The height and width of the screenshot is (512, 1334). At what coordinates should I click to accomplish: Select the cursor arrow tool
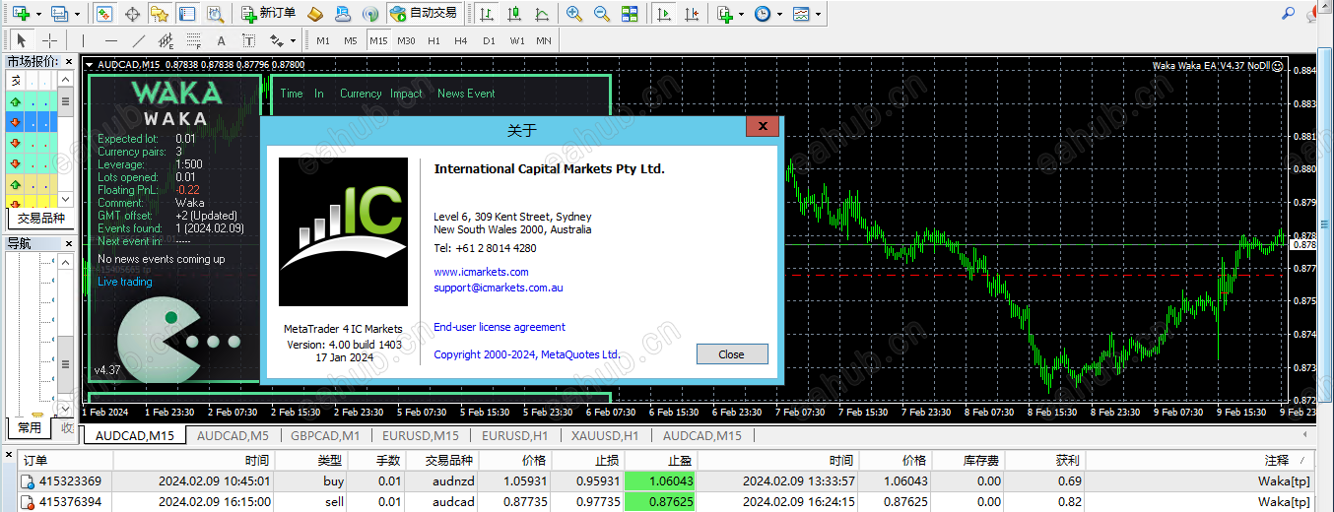(21, 40)
